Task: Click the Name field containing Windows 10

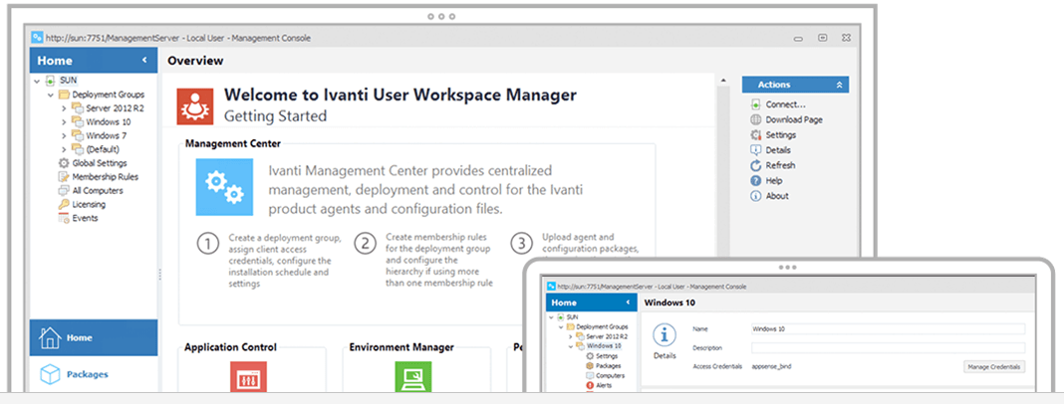Action: click(888, 328)
